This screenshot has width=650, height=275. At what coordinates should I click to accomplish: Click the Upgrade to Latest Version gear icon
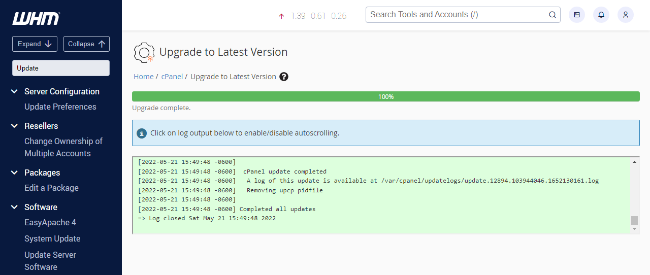(x=144, y=52)
